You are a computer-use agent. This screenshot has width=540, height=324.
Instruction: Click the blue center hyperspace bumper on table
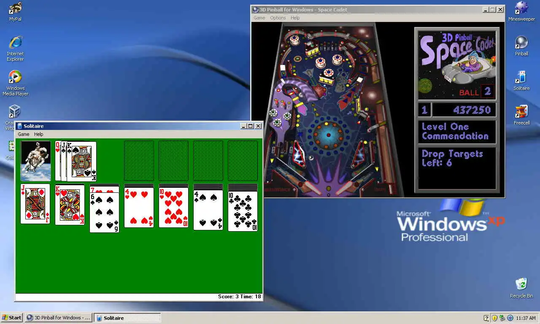click(328, 135)
